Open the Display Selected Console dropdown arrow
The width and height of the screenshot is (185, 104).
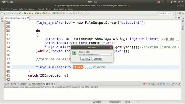click(x=169, y=84)
